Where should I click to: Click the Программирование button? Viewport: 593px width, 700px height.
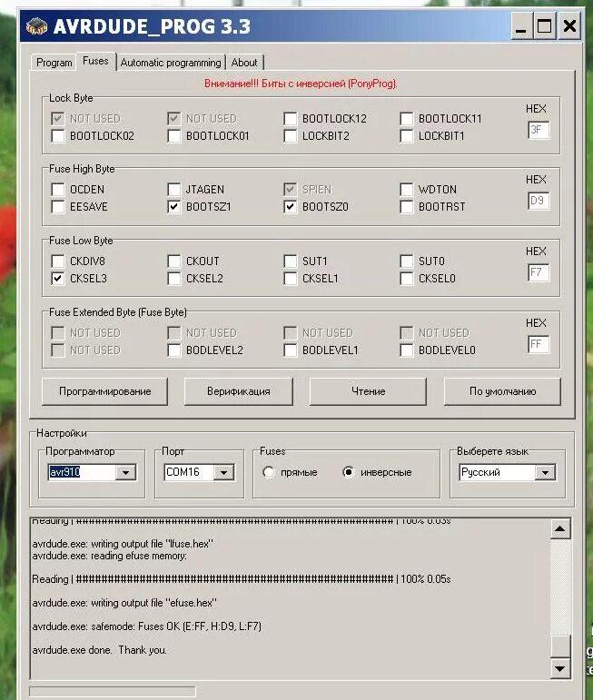tap(105, 391)
